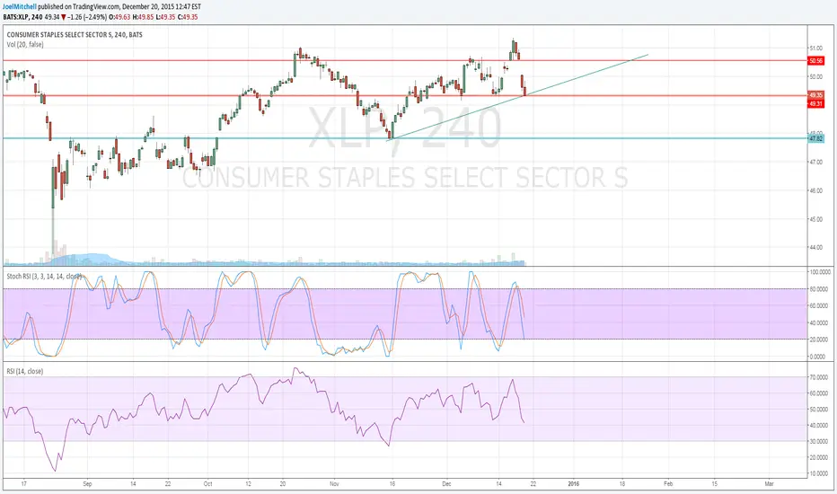
Task: Click the 70.0000 RSI scale label
Action: click(x=819, y=377)
